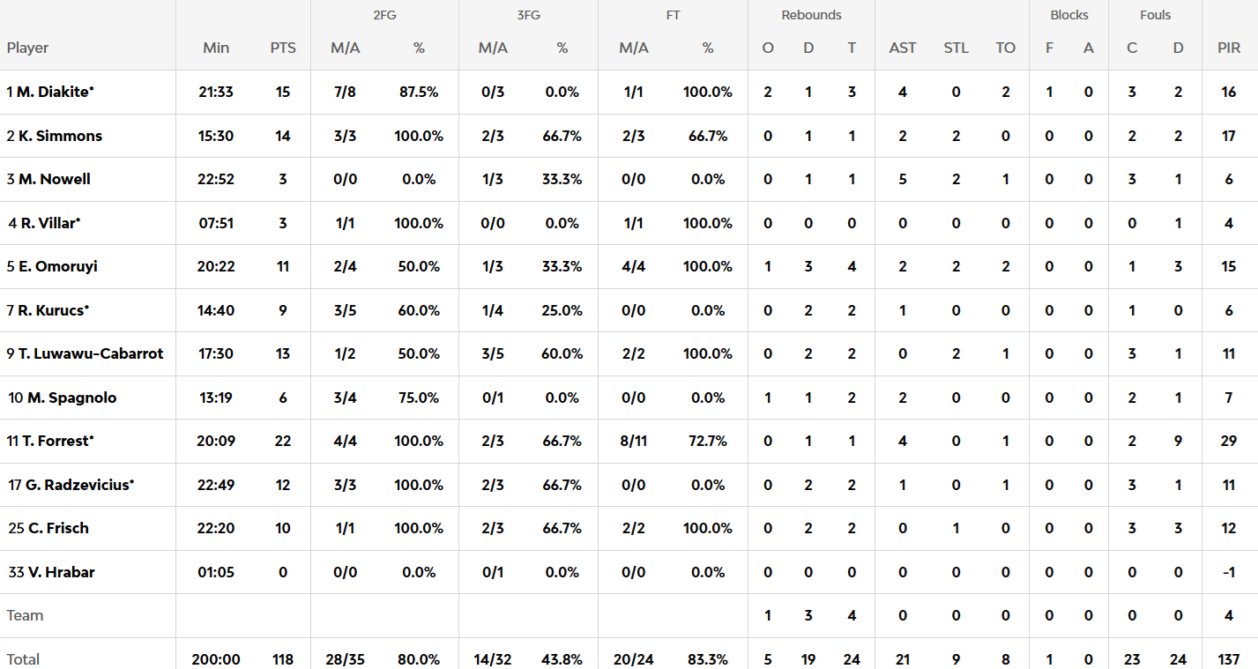Screen dimensions: 1258x669
Task: Select the Rebounds group header
Action: coord(811,15)
